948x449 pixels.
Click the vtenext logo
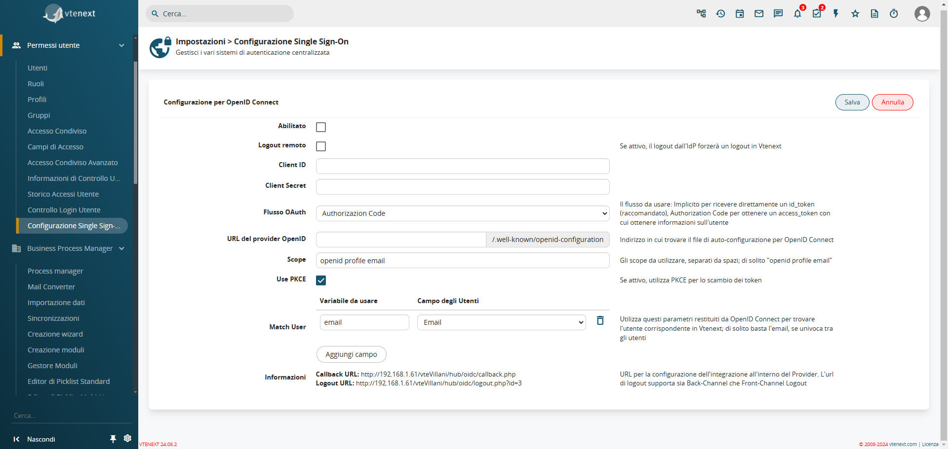click(x=69, y=14)
